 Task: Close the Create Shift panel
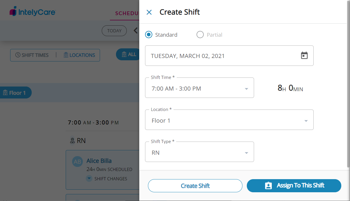[149, 12]
